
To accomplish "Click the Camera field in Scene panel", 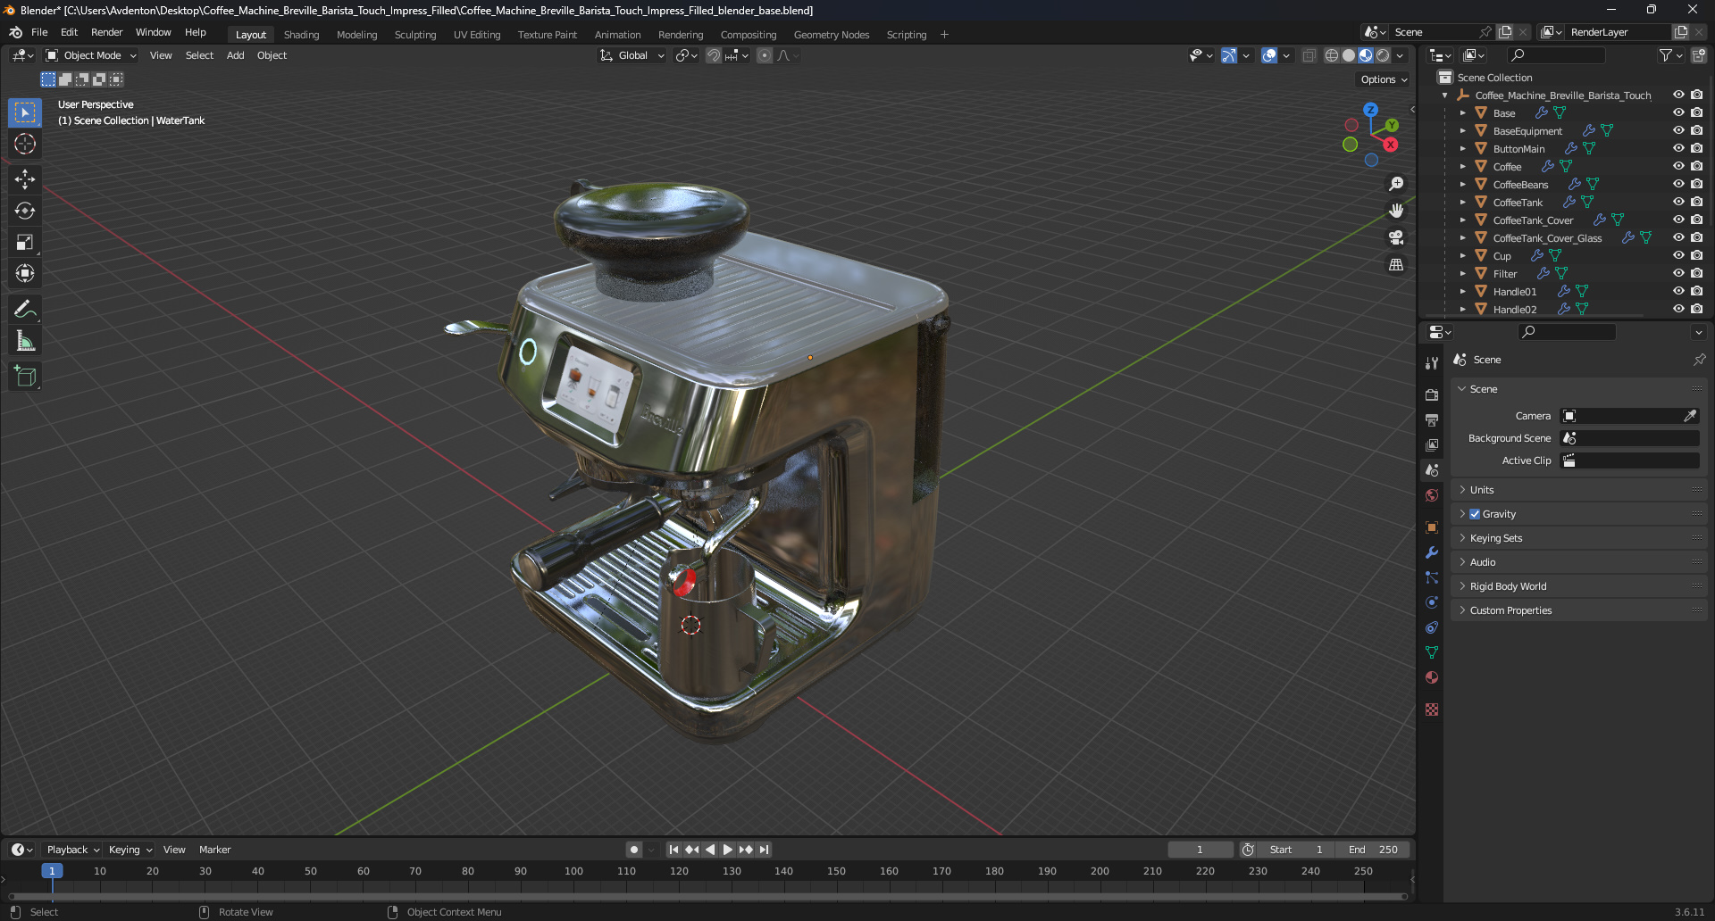I will 1629,416.
